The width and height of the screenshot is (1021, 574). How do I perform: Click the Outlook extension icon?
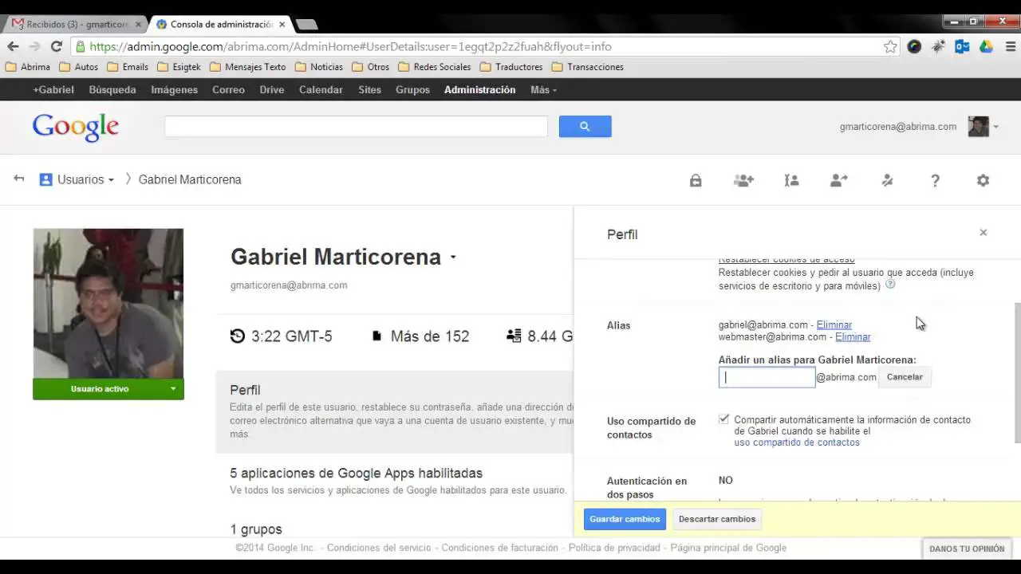[962, 47]
